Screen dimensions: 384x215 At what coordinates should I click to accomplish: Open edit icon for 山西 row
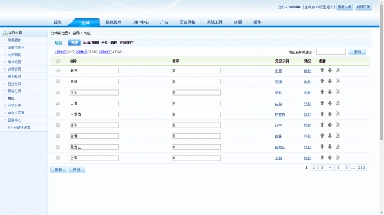pyautogui.click(x=338, y=103)
